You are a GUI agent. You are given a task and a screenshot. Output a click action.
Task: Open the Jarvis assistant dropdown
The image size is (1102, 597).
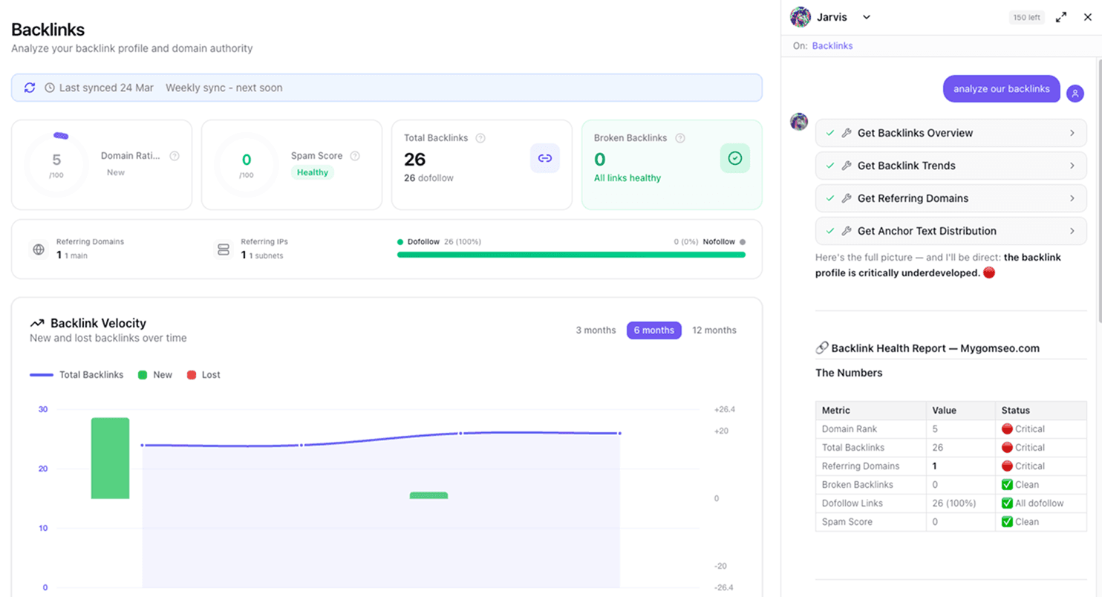coord(867,16)
